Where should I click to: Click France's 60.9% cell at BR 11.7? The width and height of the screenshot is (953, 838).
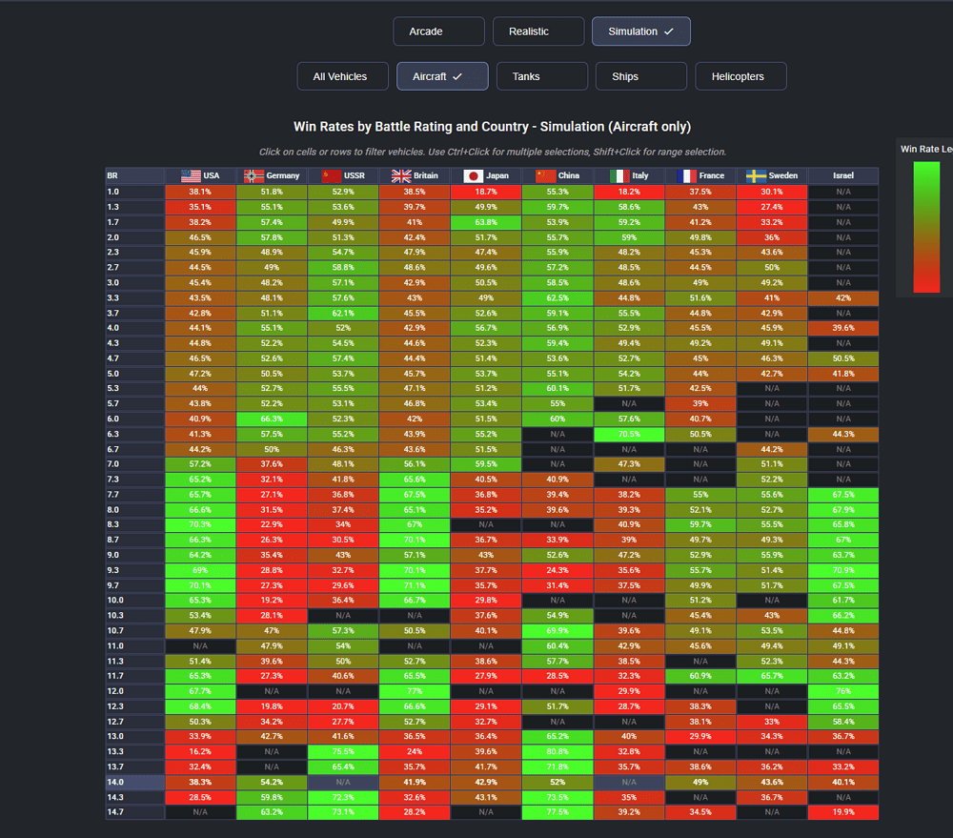tap(700, 676)
